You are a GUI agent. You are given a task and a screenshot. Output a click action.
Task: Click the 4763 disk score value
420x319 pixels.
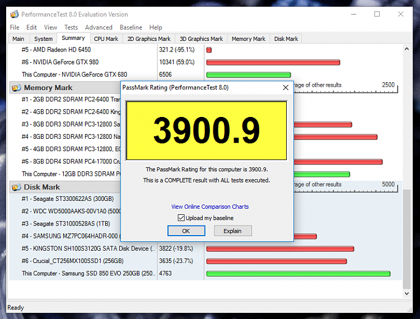click(x=165, y=274)
